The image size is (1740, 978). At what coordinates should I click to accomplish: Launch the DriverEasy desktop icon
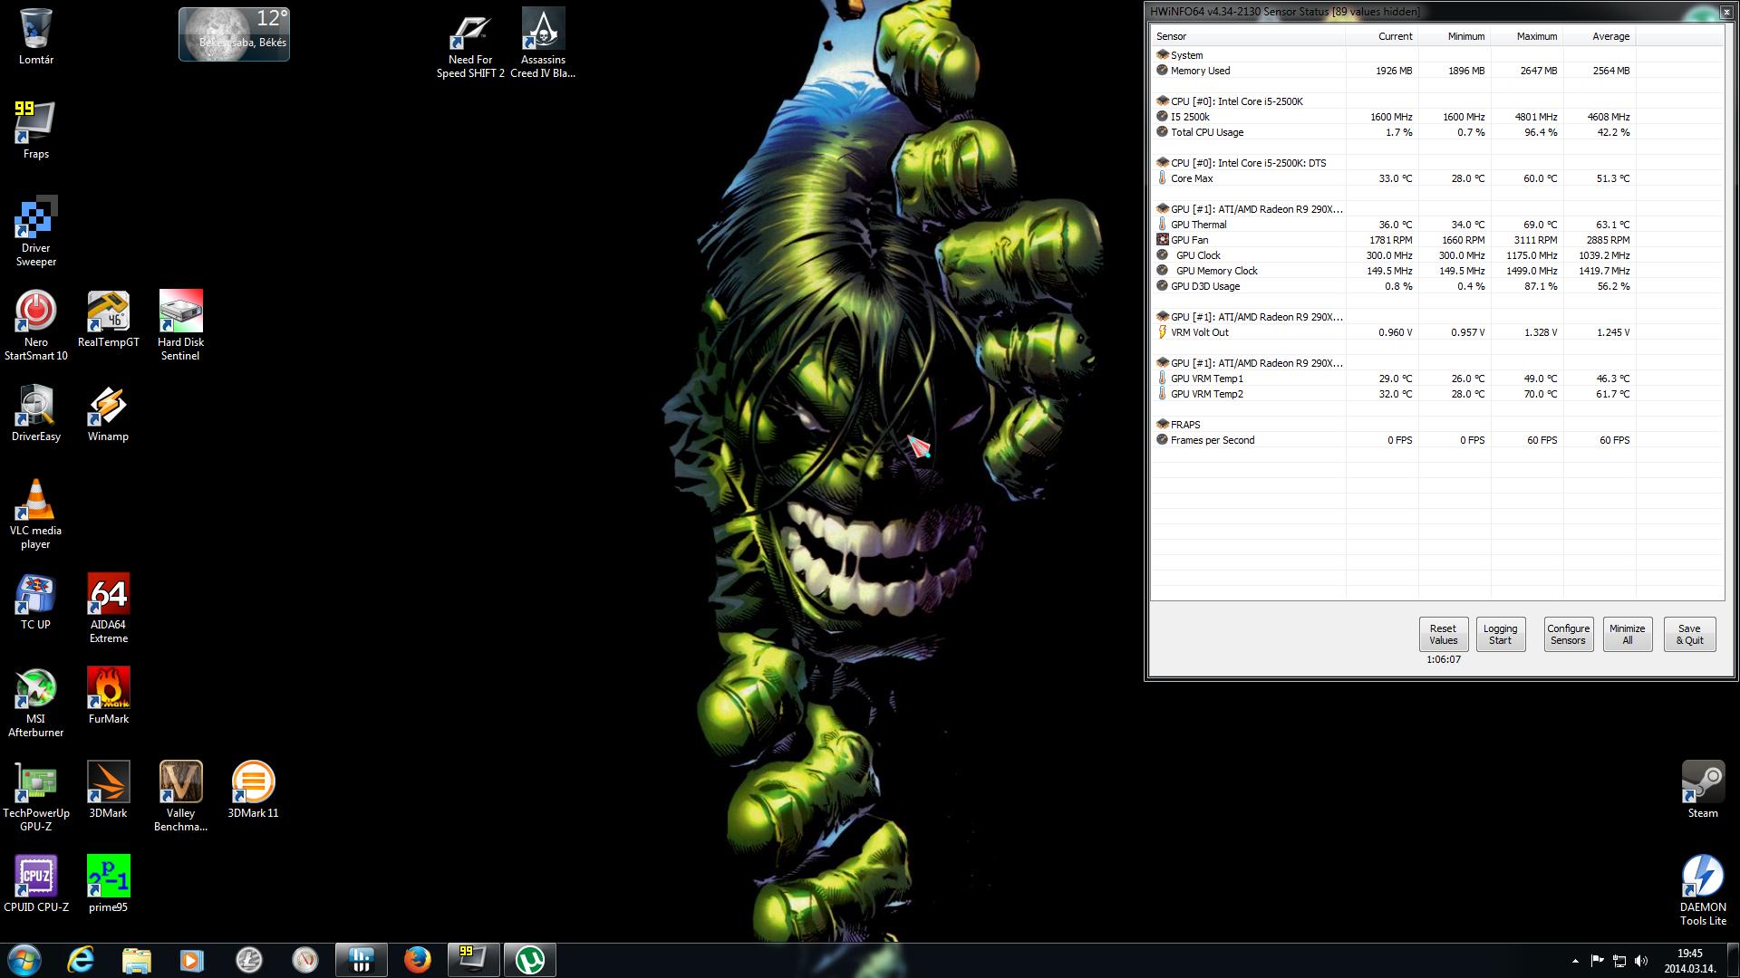click(x=36, y=413)
